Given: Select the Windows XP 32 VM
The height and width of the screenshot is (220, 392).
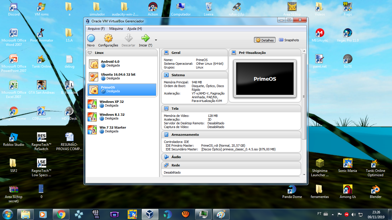Looking at the screenshot, I should (x=122, y=104).
